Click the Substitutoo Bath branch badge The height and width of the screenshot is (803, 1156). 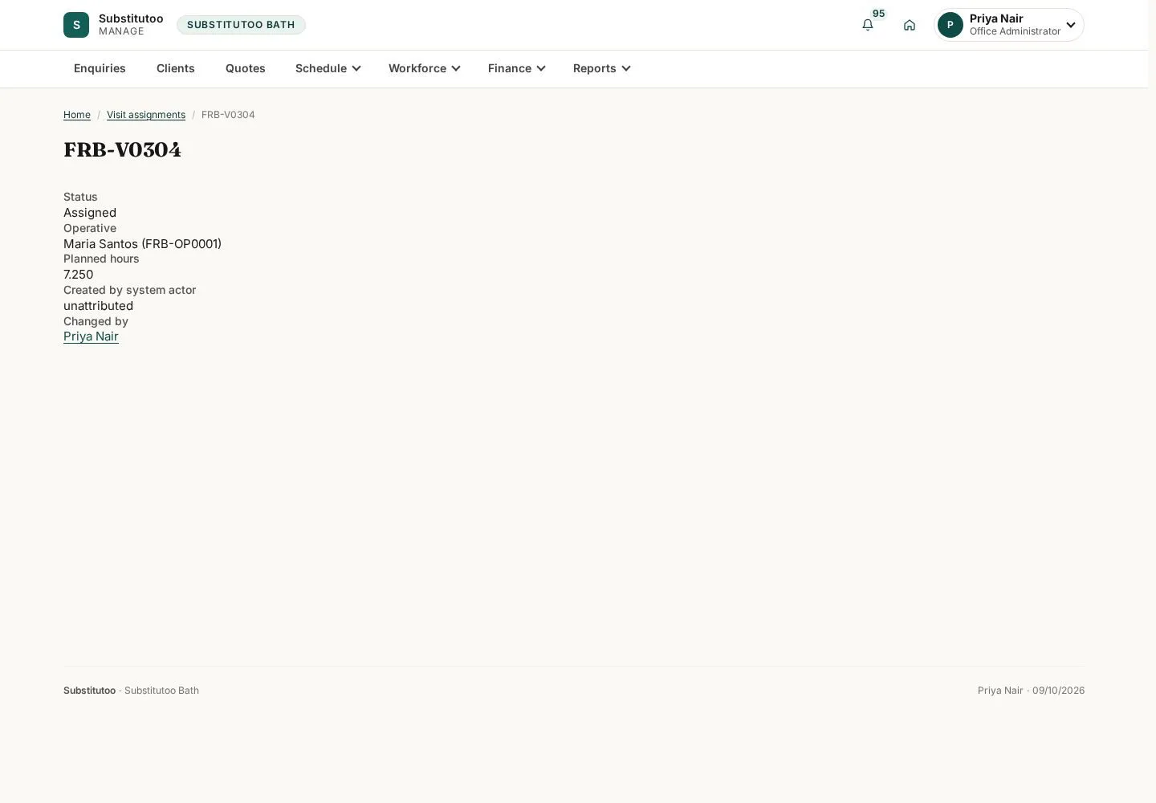(241, 25)
